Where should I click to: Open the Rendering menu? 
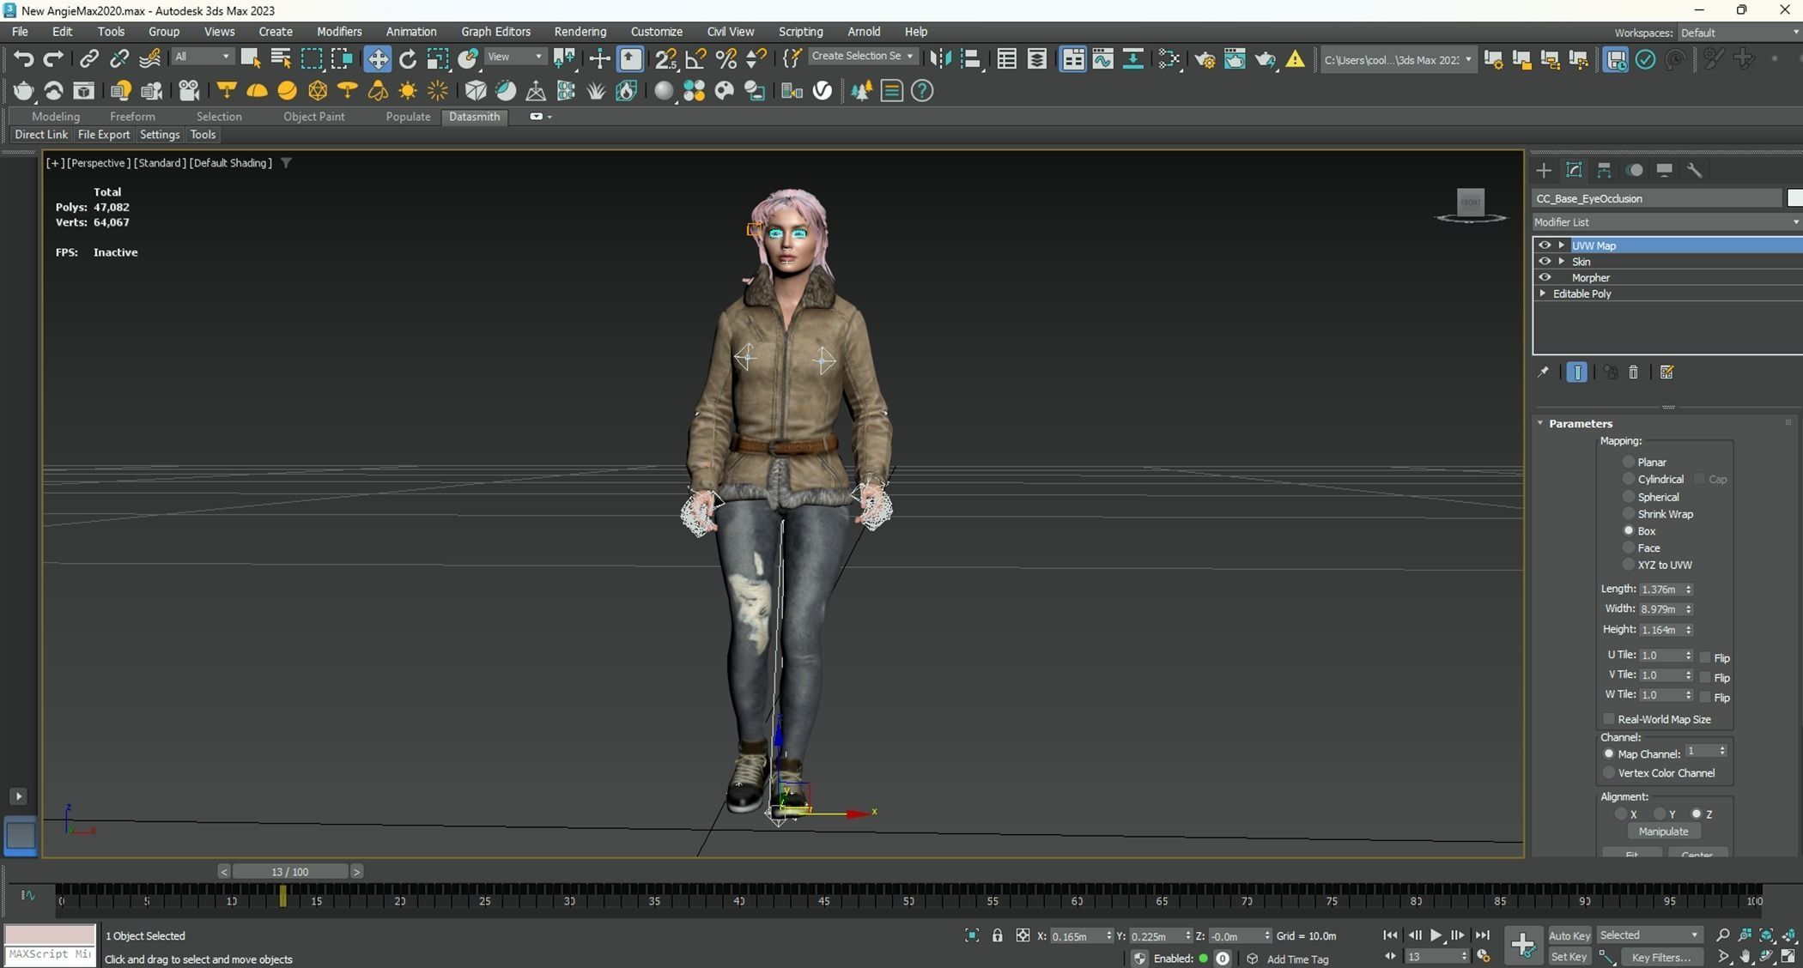coord(580,32)
